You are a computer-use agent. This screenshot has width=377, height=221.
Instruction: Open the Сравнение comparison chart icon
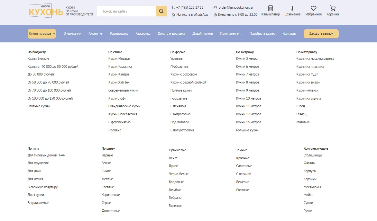point(292,9)
